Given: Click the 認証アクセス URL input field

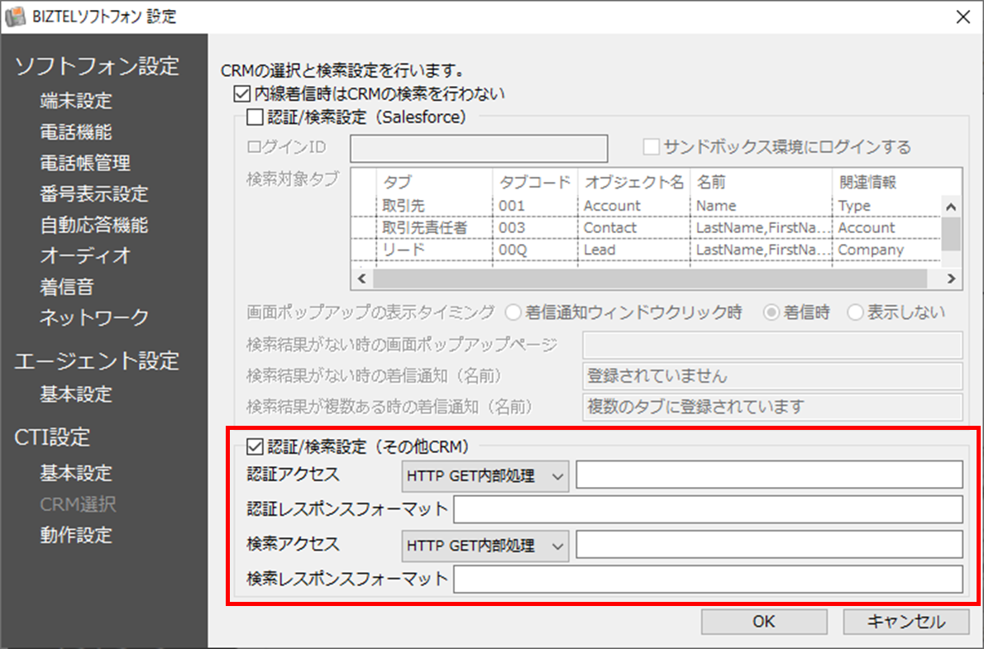Looking at the screenshot, I should pos(769,476).
